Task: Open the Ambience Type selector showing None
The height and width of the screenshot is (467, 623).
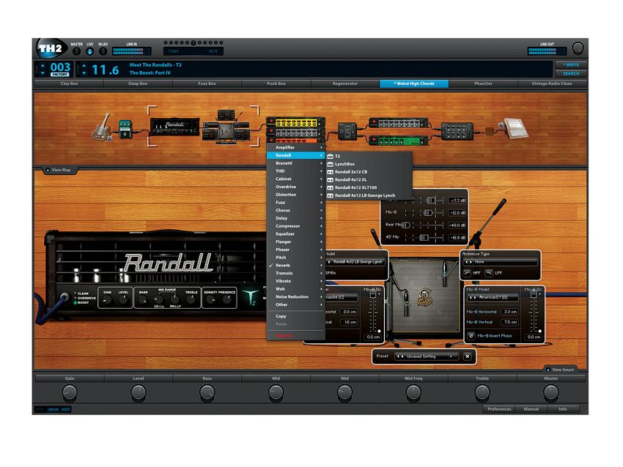Action: (x=501, y=262)
